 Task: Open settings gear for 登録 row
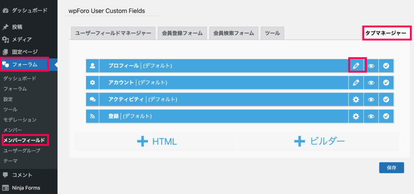coord(356,116)
